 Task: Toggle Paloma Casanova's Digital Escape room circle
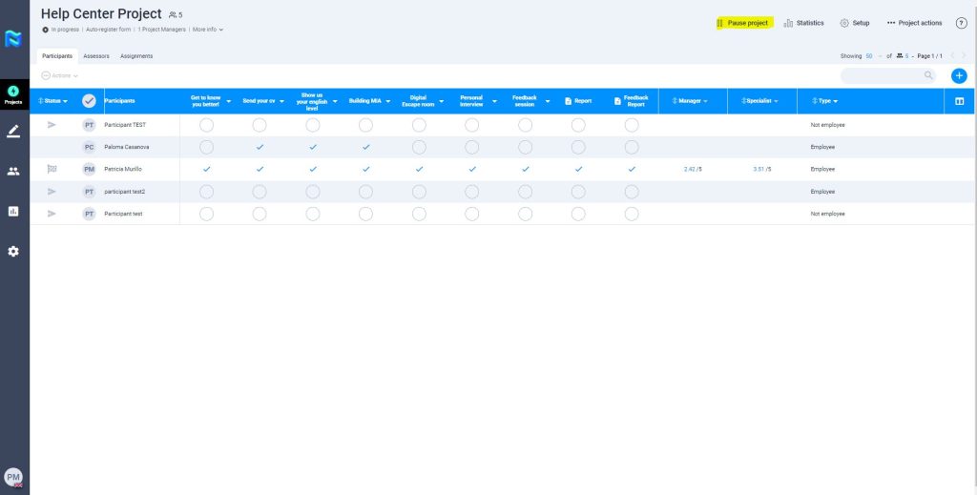coord(419,147)
